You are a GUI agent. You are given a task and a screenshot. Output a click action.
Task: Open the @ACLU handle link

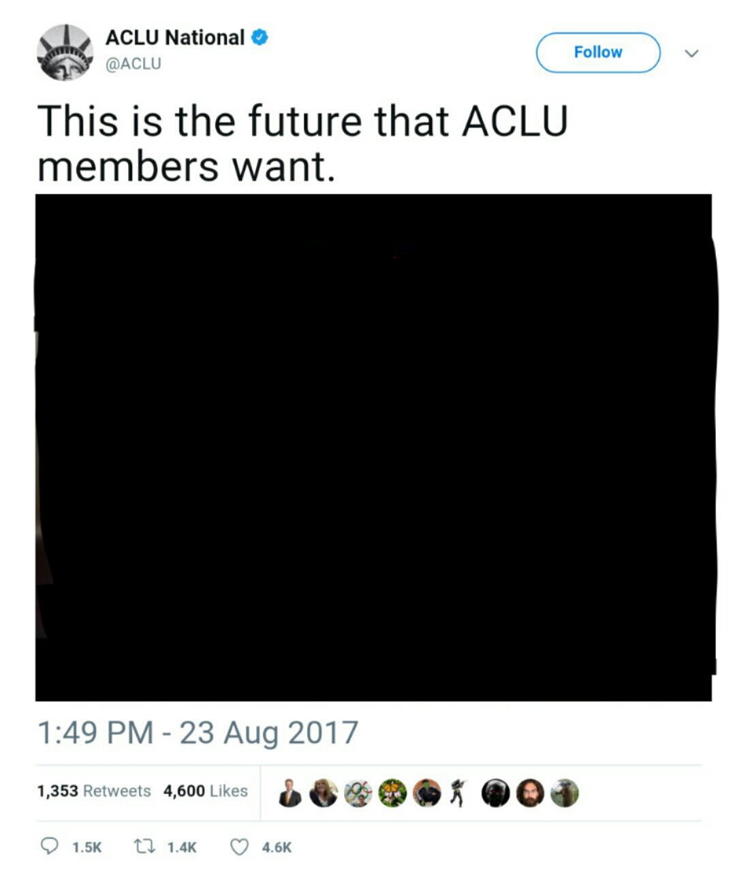pyautogui.click(x=133, y=63)
